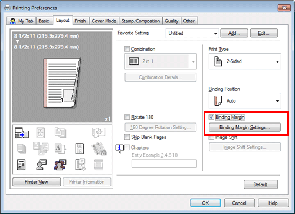
Task: Open Binding Margin Settings dialog
Action: pyautogui.click(x=245, y=128)
